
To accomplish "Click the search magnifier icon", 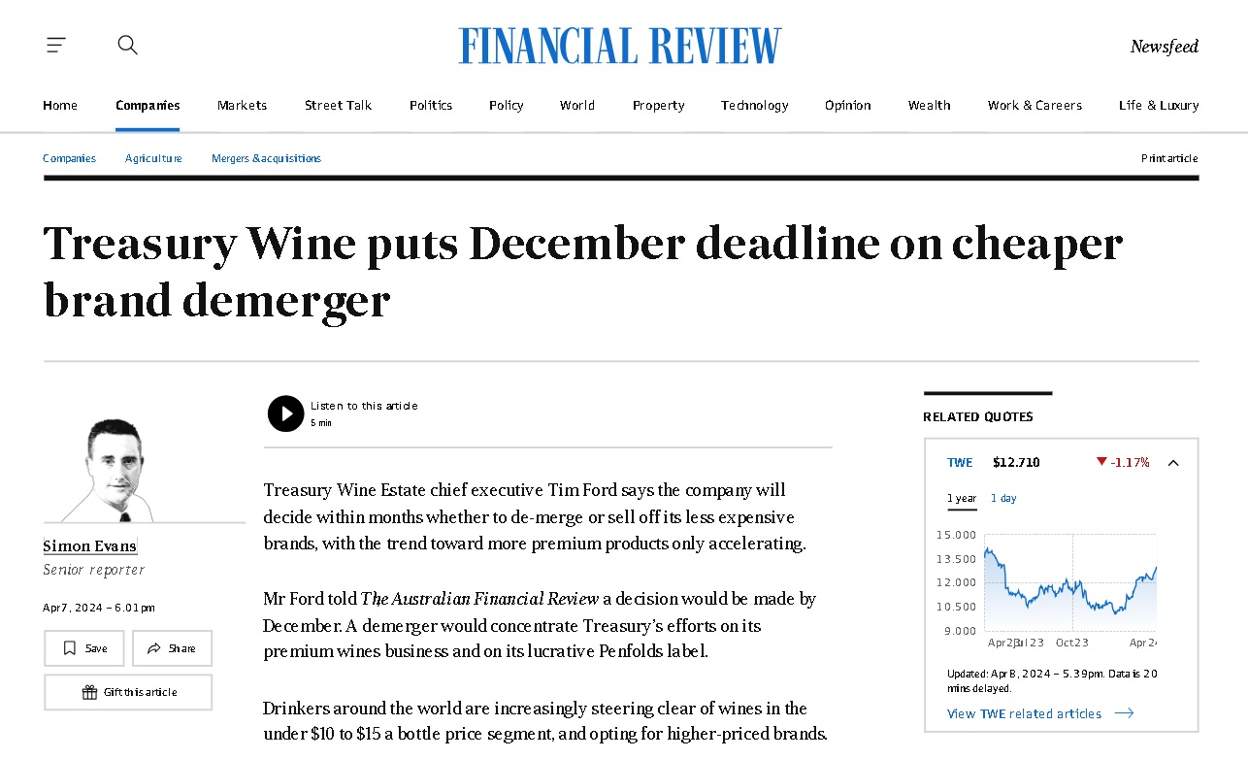I will coord(127,45).
